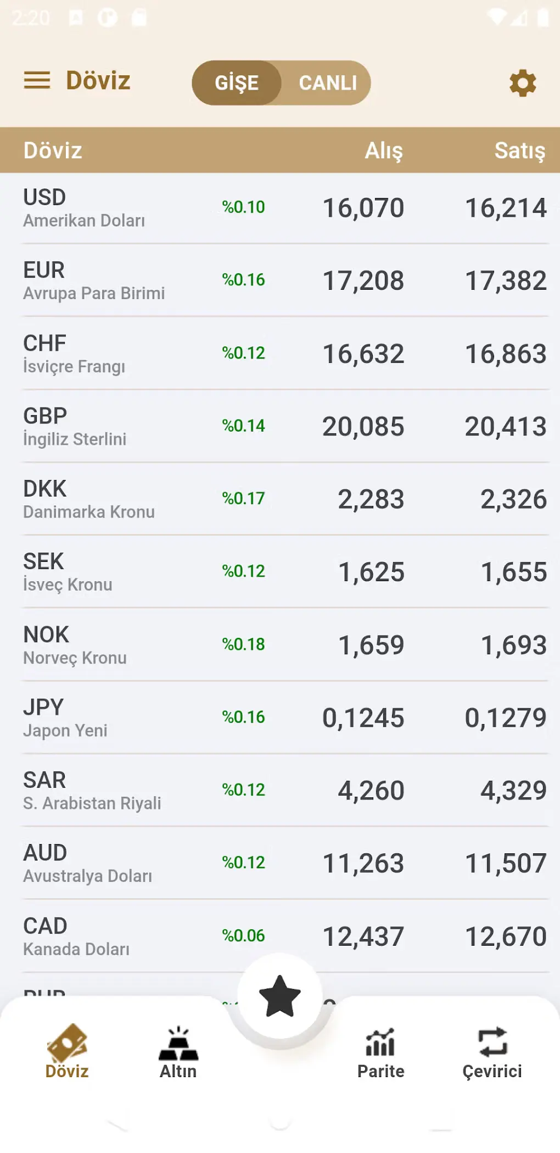560x1153 pixels.
Task: Sort by Satış column header
Action: pyautogui.click(x=519, y=151)
